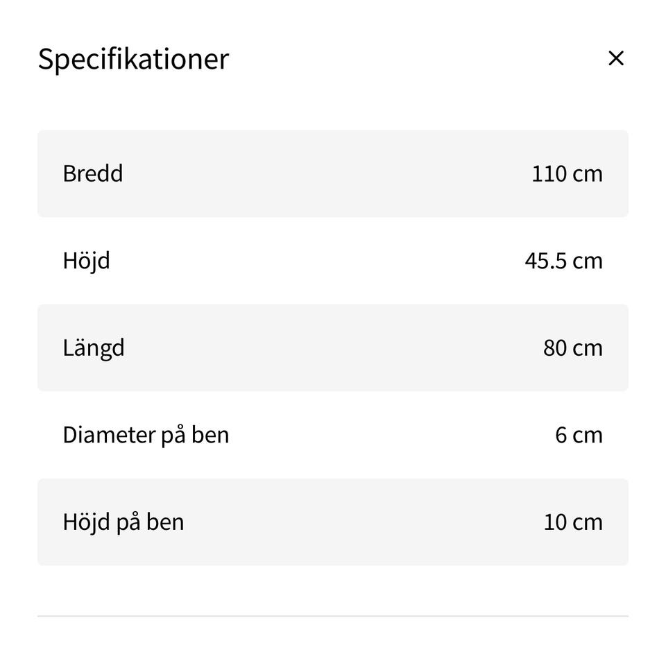Click the middle of the Diameter på ben row
Viewport: 666px width, 661px height.
point(333,435)
